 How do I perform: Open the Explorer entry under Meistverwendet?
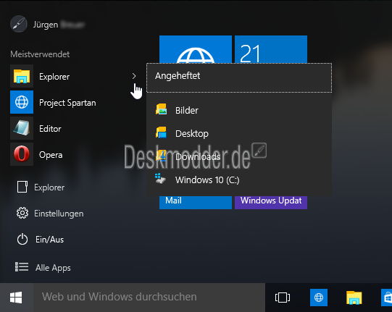[75, 76]
